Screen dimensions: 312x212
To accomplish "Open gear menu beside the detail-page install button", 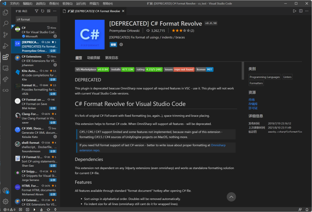I will click(121, 44).
